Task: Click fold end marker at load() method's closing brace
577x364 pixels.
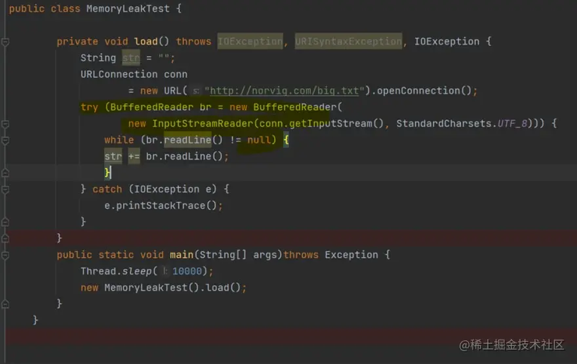Action: click(5, 238)
